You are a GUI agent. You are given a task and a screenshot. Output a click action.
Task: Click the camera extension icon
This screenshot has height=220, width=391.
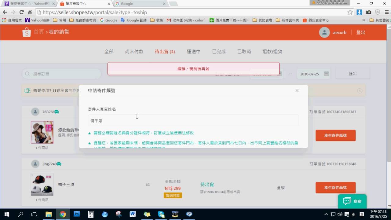tap(369, 12)
